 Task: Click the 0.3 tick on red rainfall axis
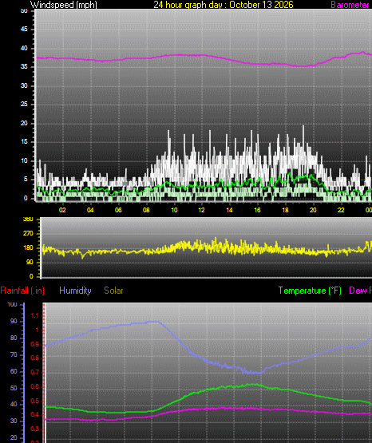point(35,429)
